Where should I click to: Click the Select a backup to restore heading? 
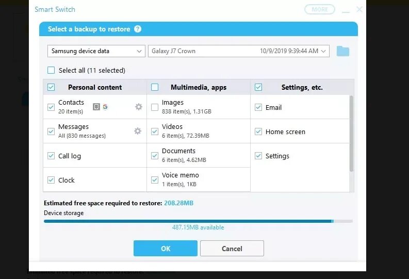(89, 29)
